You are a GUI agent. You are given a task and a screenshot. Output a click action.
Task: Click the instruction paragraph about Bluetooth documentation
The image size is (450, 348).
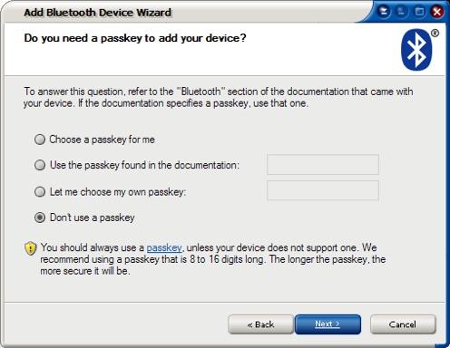[219, 97]
